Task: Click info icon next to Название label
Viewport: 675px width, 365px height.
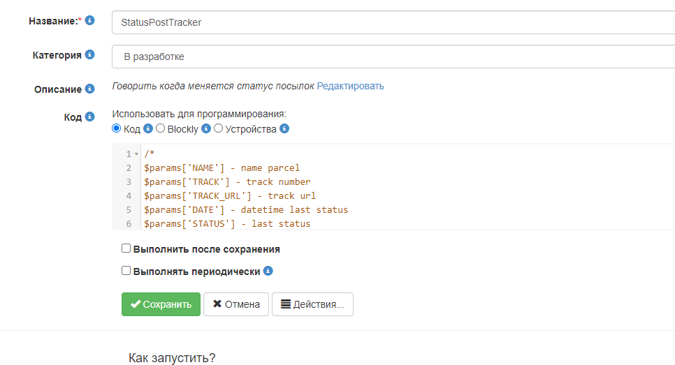Action: coord(89,21)
